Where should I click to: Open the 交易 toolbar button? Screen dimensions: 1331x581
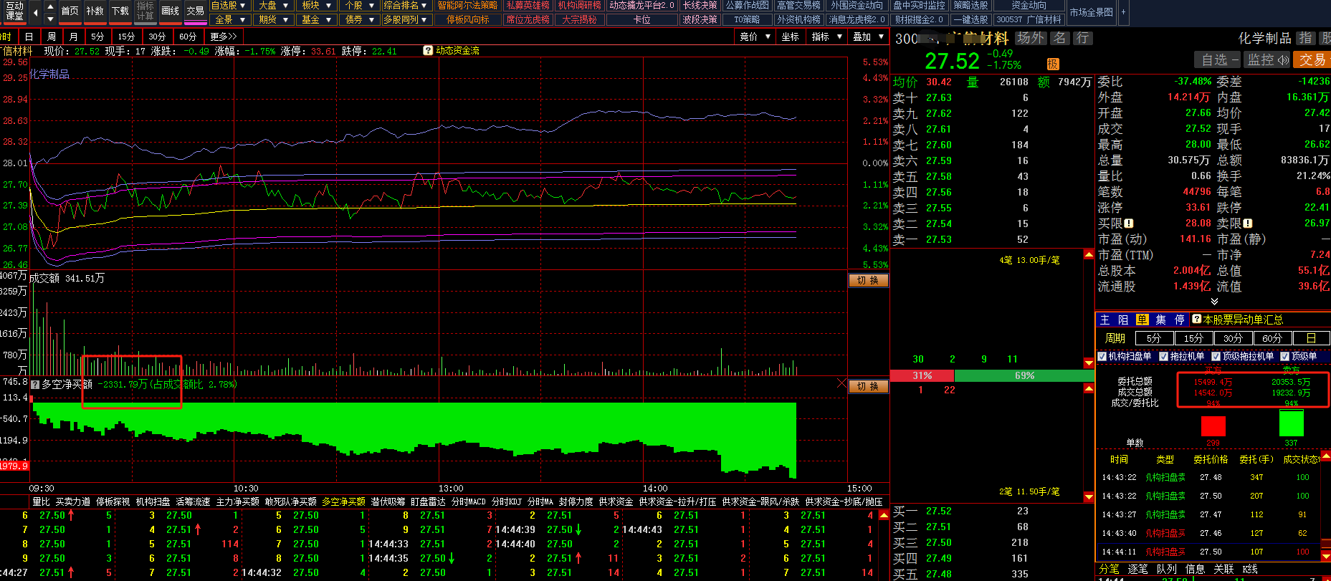point(196,11)
